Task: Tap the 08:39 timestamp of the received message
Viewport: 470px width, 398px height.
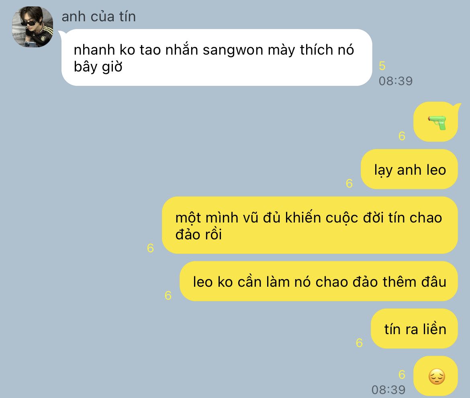Action: pyautogui.click(x=396, y=81)
